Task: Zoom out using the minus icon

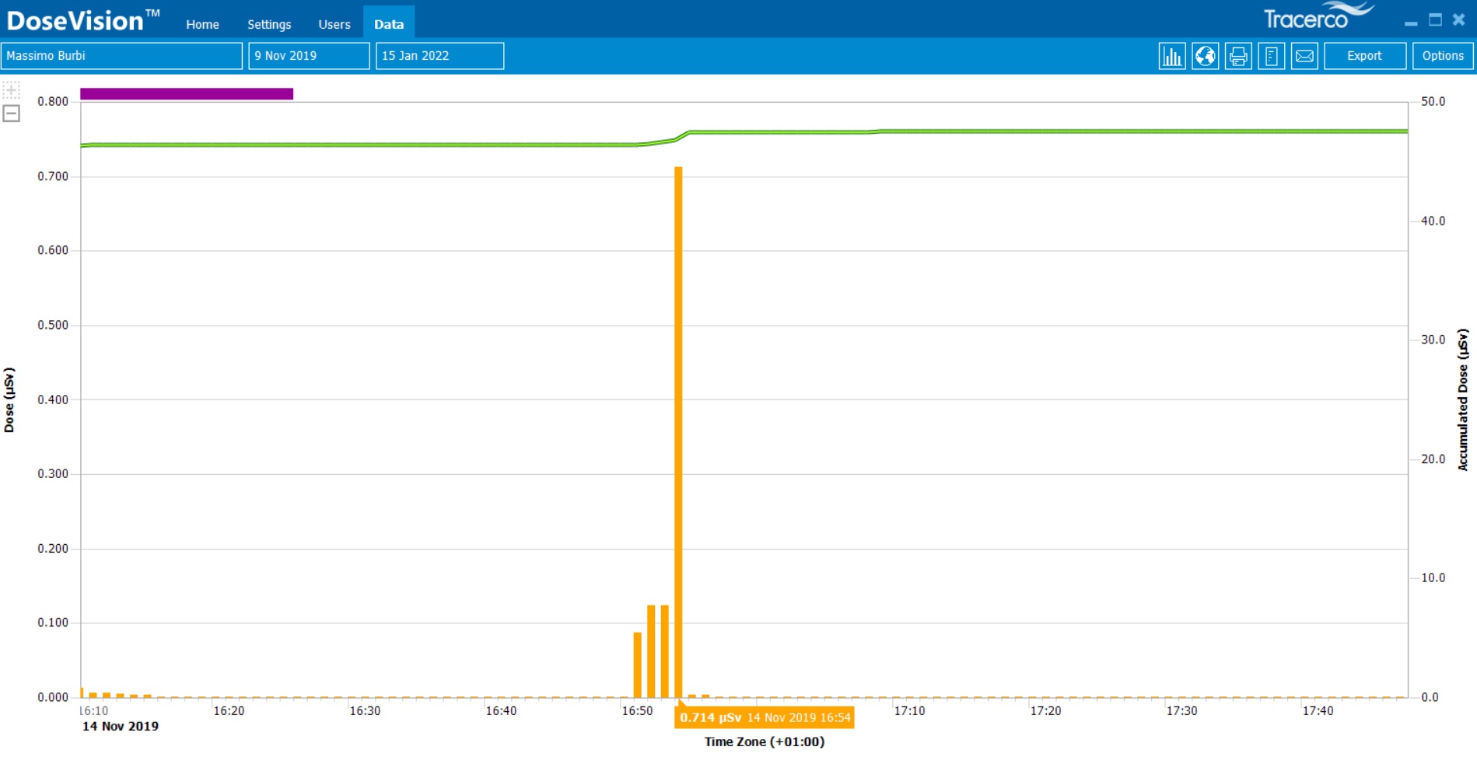Action: [x=11, y=113]
